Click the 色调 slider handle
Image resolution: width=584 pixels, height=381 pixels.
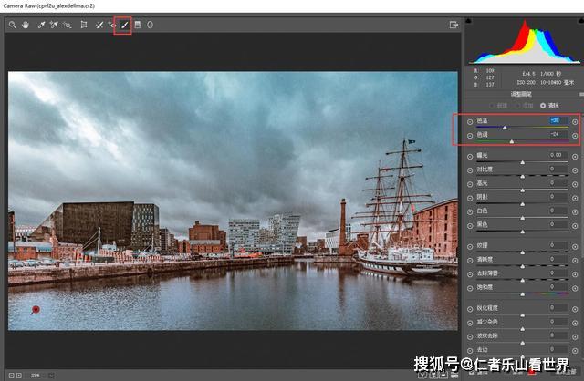(x=511, y=141)
